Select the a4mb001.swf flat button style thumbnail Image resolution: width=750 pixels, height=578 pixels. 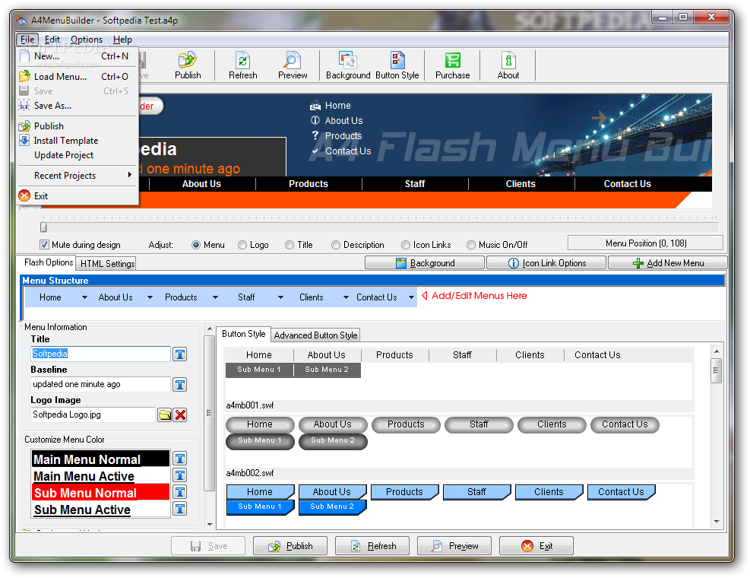pos(459,373)
